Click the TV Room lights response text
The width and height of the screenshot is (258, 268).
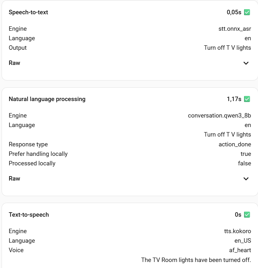pos(196,260)
